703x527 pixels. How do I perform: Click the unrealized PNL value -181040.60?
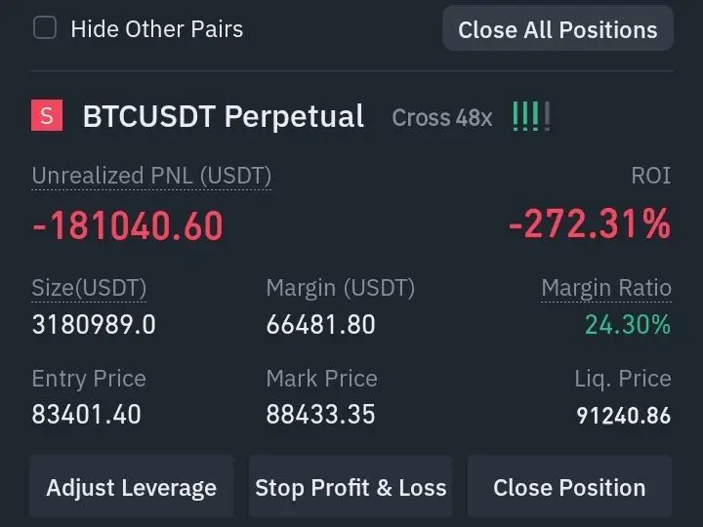[127, 225]
